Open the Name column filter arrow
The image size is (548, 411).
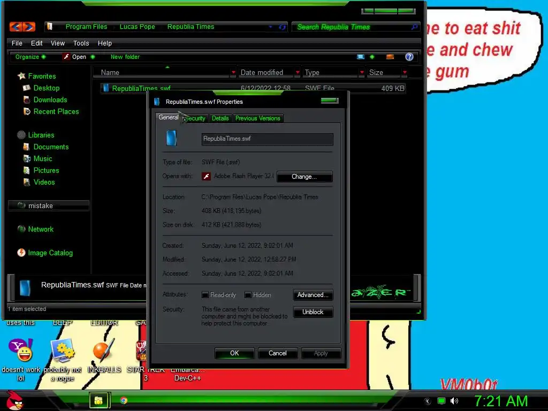point(233,72)
